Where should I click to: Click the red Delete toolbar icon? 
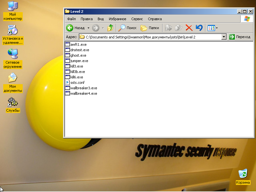(189, 28)
